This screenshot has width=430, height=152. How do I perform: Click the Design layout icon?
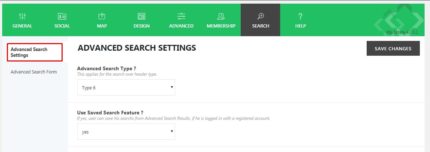pos(142,16)
